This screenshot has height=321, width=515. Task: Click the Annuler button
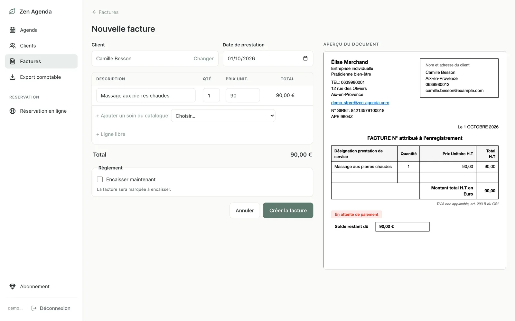(245, 211)
